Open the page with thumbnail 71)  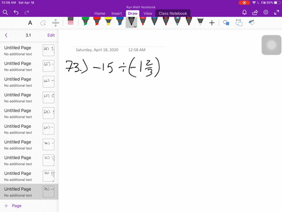coord(29,160)
